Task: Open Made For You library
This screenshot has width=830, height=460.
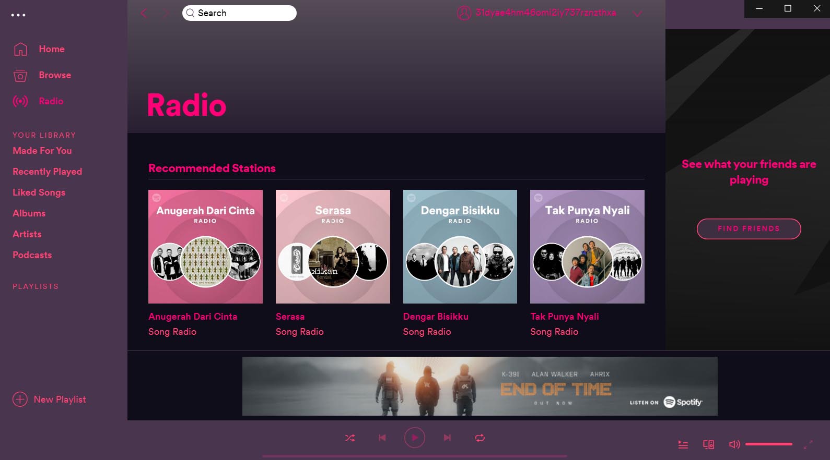Action: pyautogui.click(x=42, y=151)
